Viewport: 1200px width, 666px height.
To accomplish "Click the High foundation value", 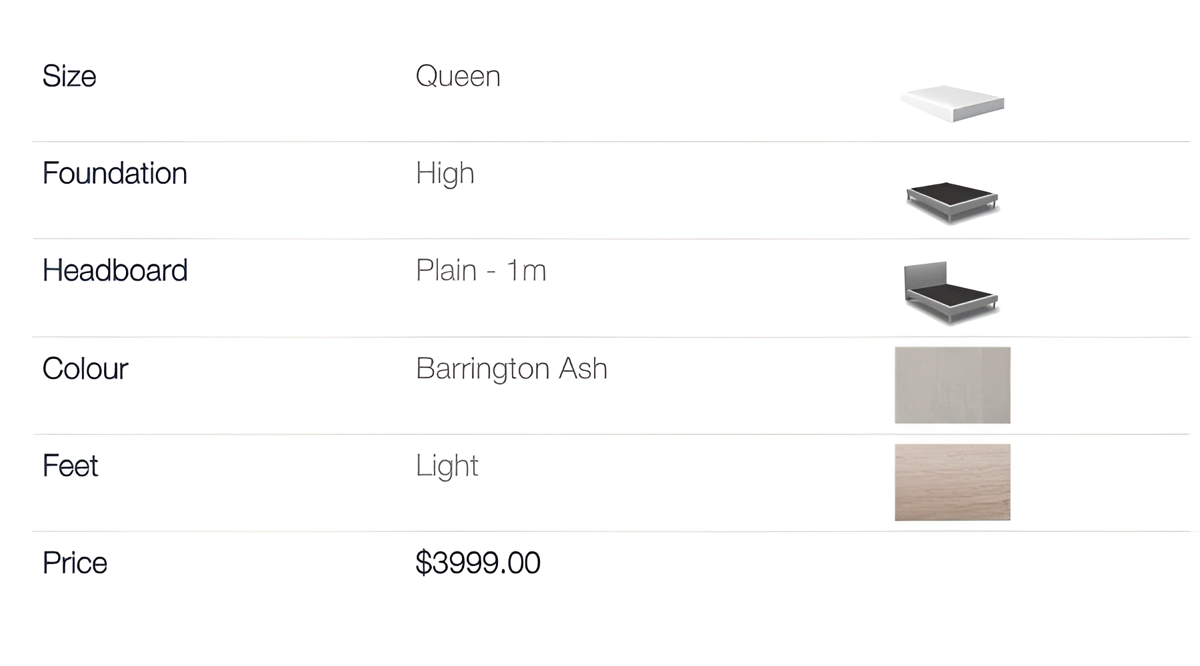I will (x=445, y=173).
